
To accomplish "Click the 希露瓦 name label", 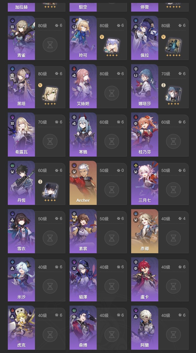I will click(x=21, y=152).
